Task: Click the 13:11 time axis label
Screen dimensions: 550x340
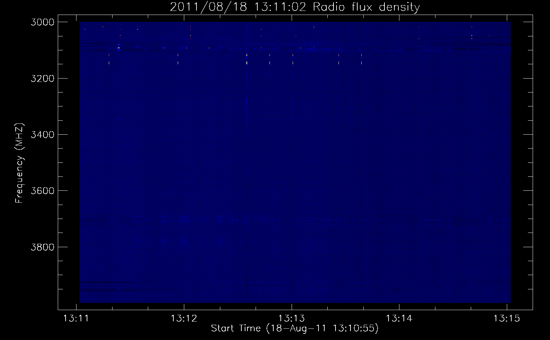Action: (x=76, y=319)
